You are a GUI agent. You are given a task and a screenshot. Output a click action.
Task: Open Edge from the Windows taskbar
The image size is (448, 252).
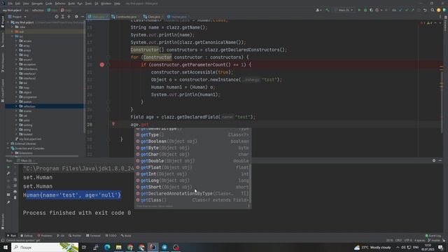[107, 247]
